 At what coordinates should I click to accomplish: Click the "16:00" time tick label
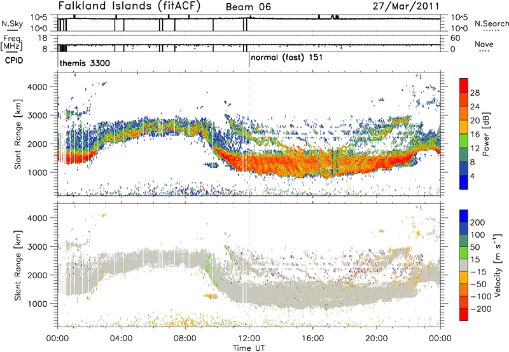tap(312, 339)
